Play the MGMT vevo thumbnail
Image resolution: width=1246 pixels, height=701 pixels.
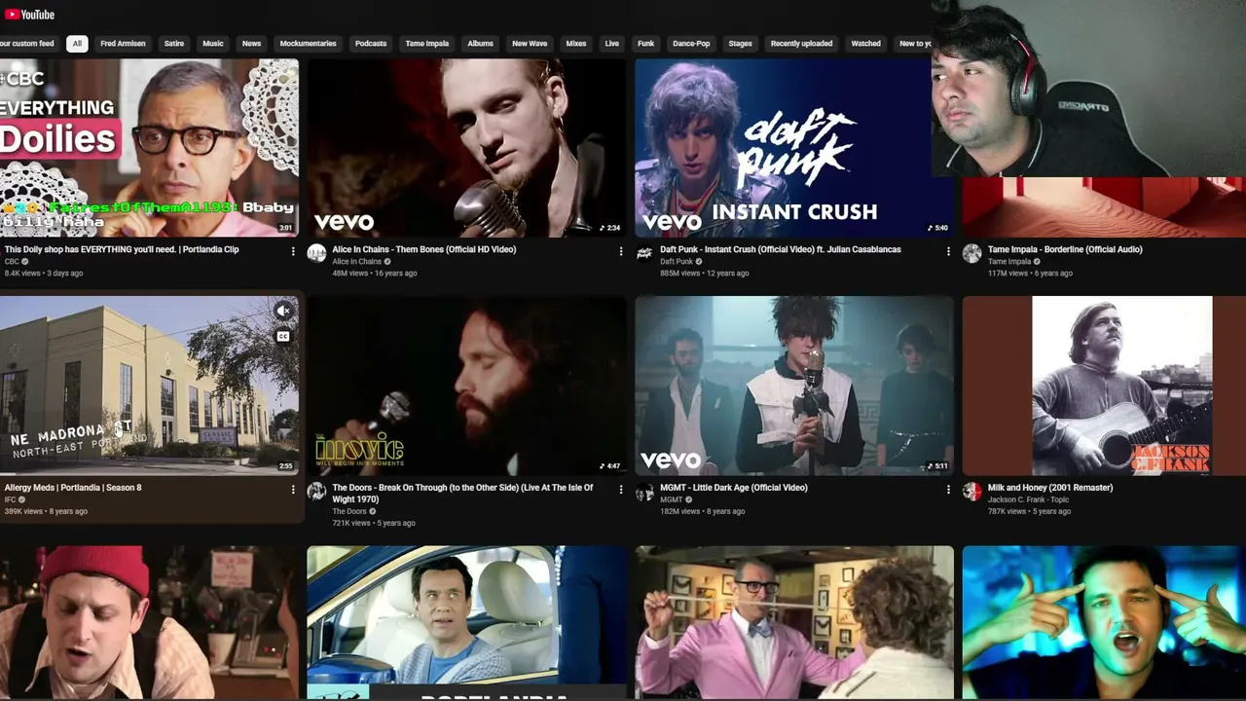pyautogui.click(x=794, y=386)
